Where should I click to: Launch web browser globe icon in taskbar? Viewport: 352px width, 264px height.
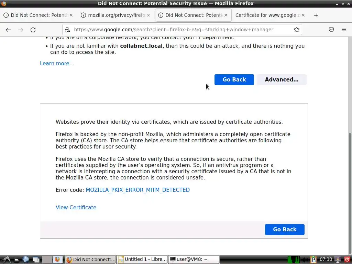coord(26,260)
